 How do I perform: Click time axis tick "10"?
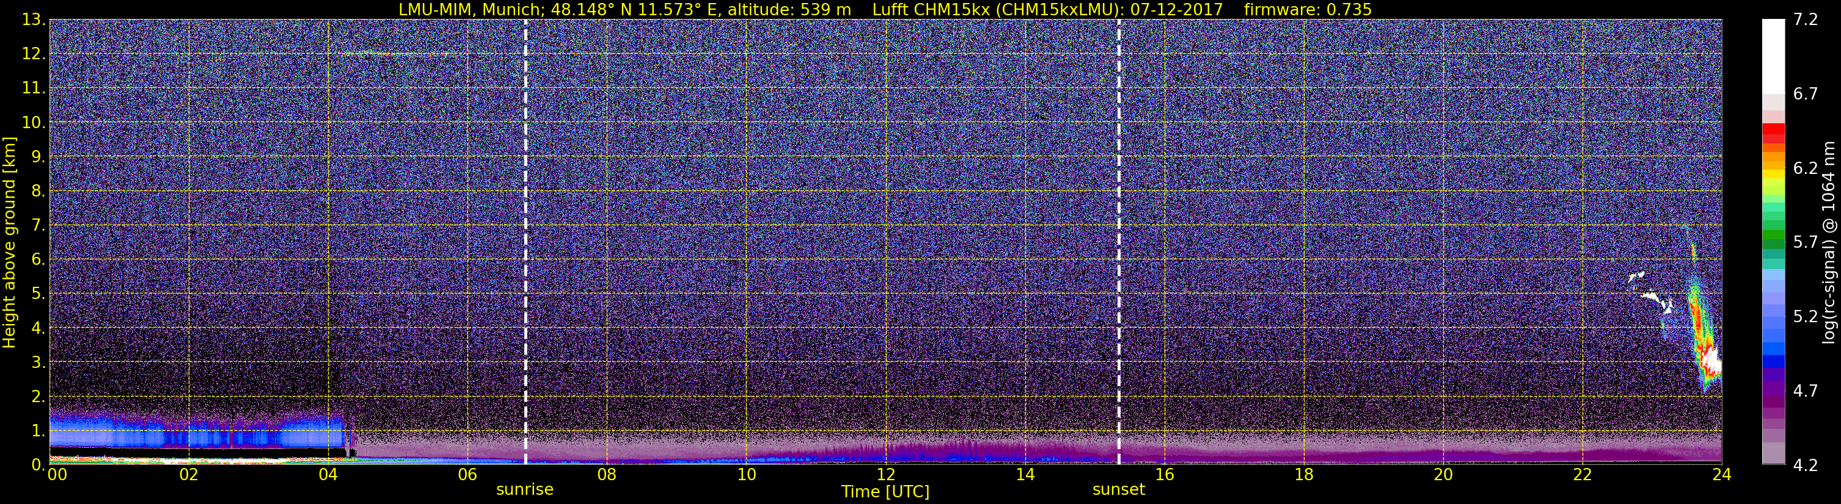(x=746, y=475)
